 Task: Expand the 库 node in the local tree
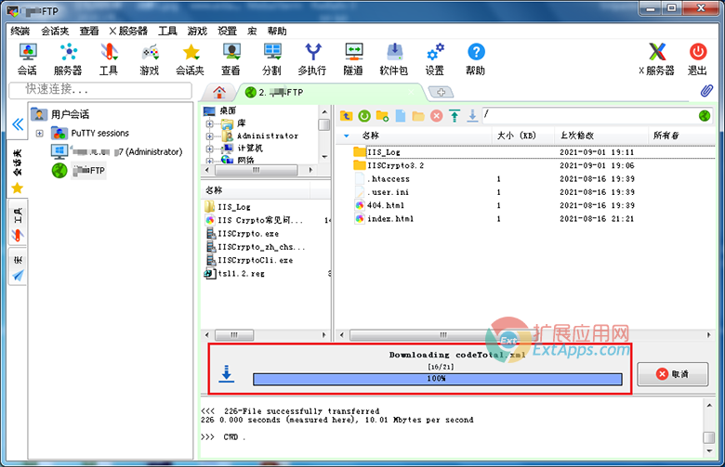[209, 123]
